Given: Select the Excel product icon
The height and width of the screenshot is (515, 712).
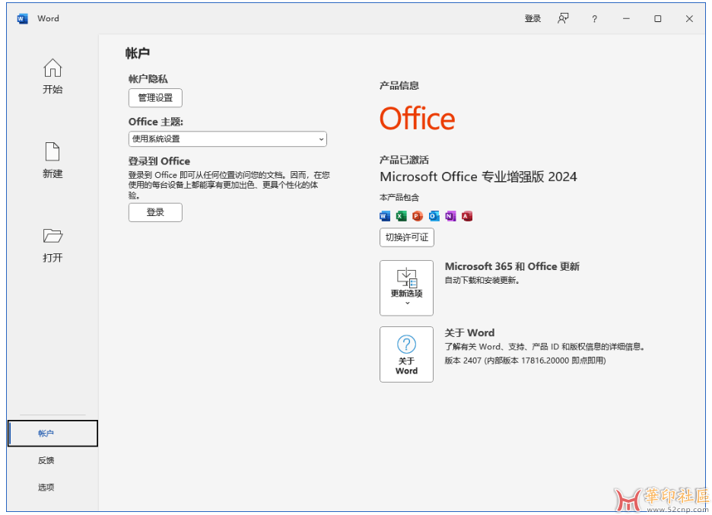Looking at the screenshot, I should [x=401, y=216].
